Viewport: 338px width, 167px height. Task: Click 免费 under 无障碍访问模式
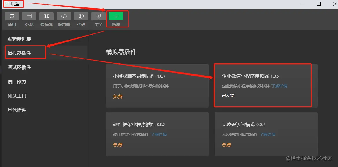227,145
